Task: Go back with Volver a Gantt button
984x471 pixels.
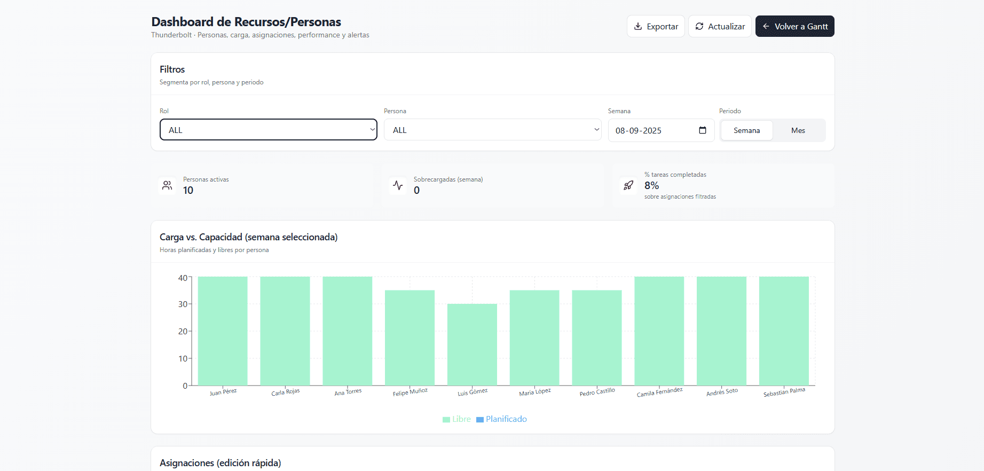Action: coord(795,26)
